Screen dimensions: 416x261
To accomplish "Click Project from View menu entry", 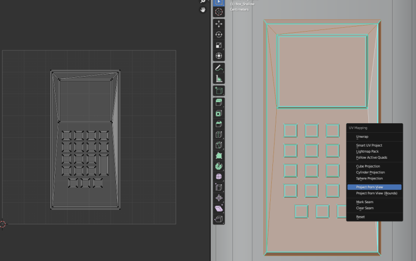I will [369, 187].
